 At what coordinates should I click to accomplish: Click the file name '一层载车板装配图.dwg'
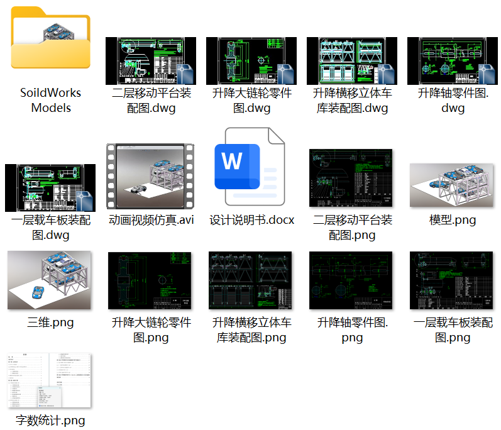[50, 228]
